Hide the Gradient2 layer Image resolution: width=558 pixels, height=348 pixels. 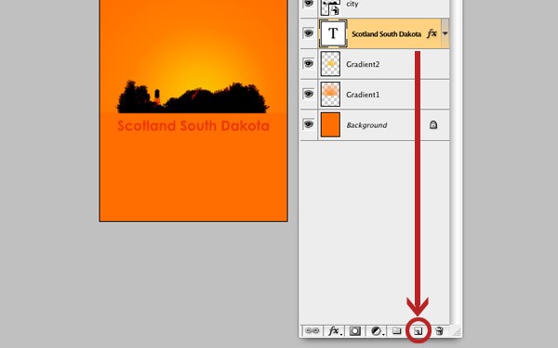pyautogui.click(x=309, y=63)
